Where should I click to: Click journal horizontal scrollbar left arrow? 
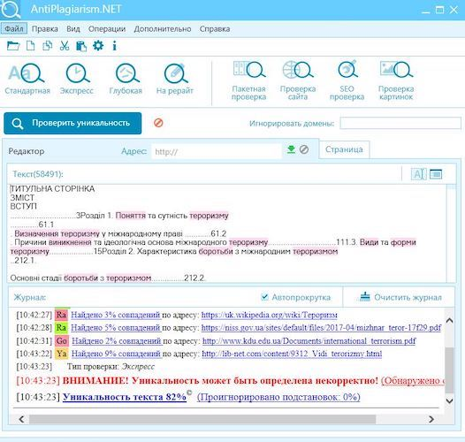[21, 419]
